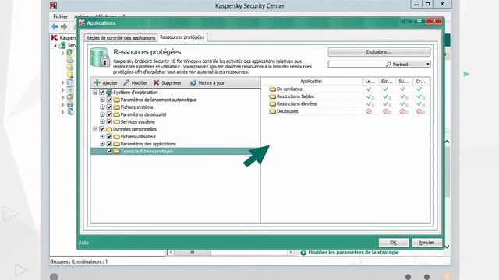Uncheck the Système d'exploitation checkbox

[102, 93]
